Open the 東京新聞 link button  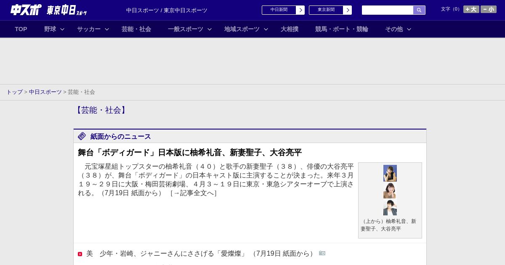pos(326,10)
